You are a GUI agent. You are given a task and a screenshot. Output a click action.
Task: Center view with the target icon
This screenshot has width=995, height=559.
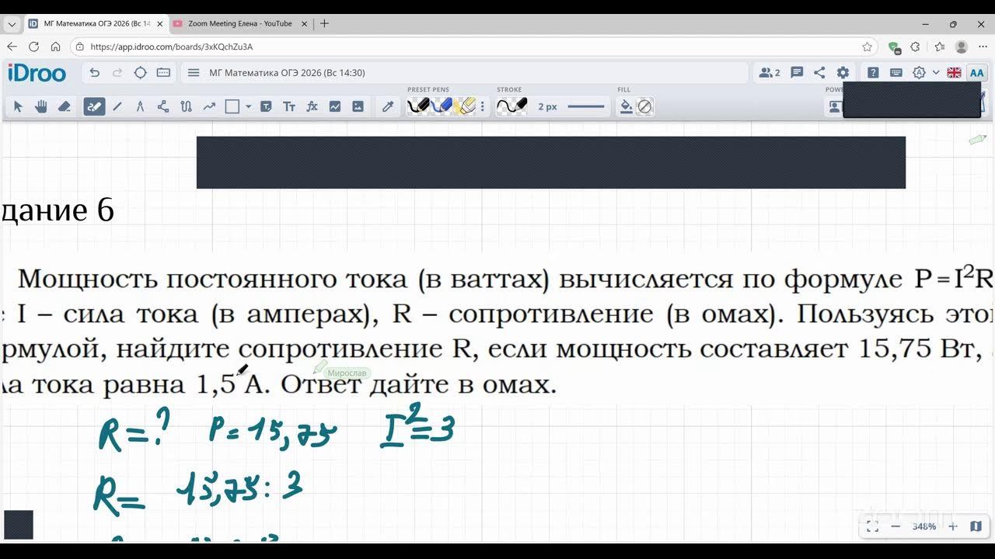point(140,73)
